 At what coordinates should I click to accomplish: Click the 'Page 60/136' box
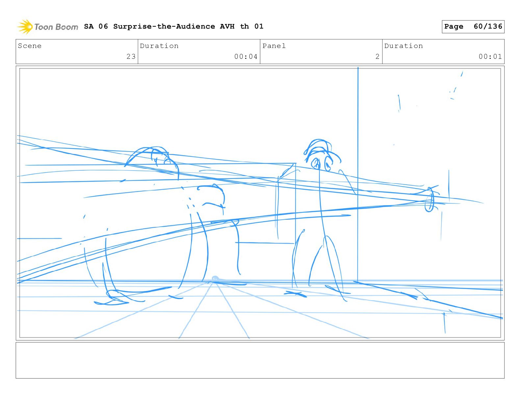pyautogui.click(x=473, y=27)
